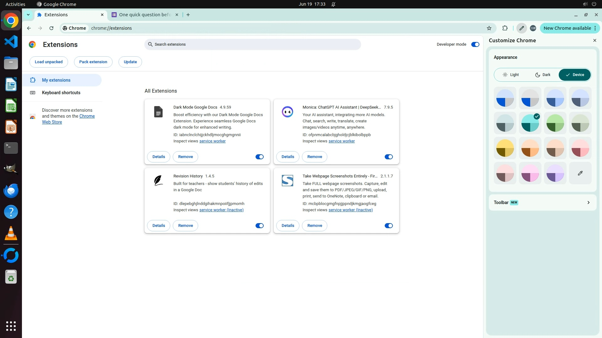This screenshot has height=338, width=602.
Task: Click the Monica extension icon
Action: [287, 112]
